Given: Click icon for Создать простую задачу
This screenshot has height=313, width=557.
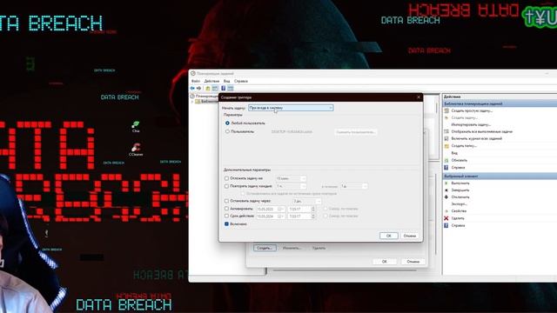Looking at the screenshot, I should (x=446, y=110).
